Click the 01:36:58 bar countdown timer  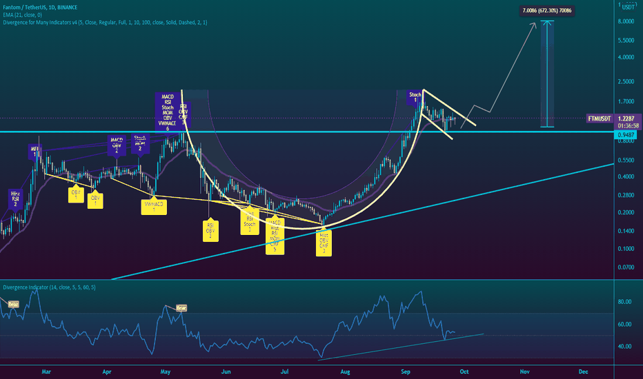point(628,126)
